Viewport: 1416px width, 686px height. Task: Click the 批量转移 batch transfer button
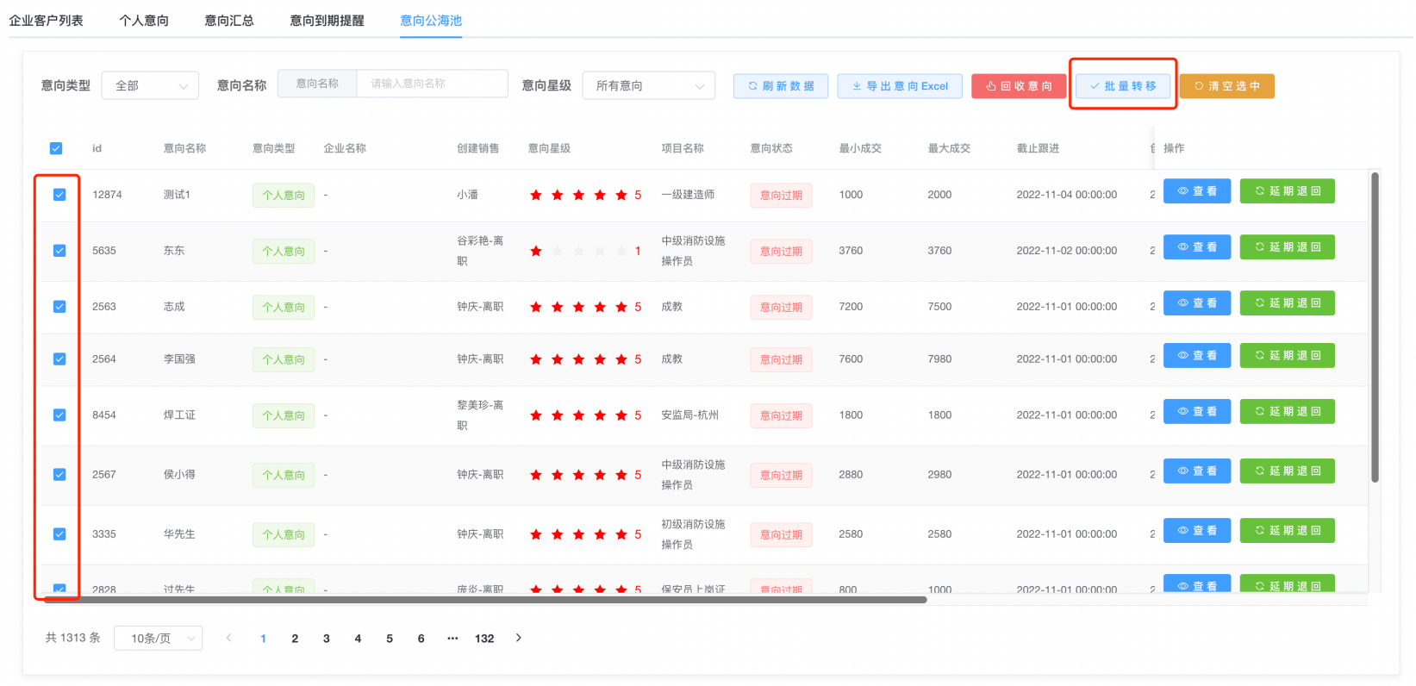point(1122,86)
